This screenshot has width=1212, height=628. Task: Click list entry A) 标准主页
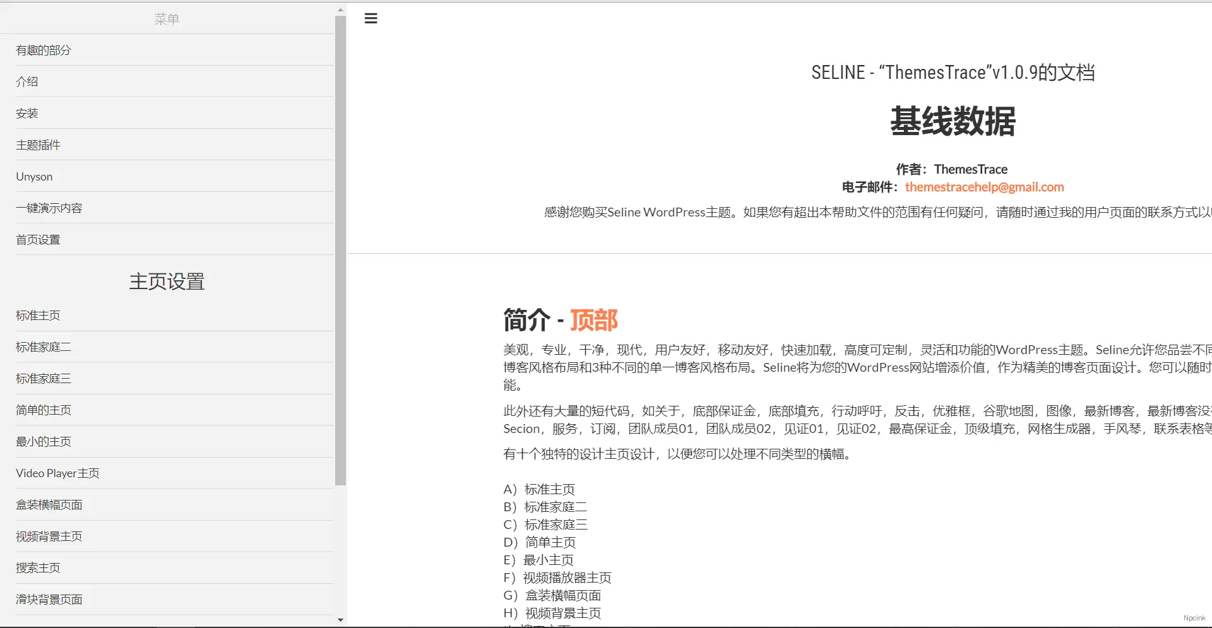coord(539,489)
